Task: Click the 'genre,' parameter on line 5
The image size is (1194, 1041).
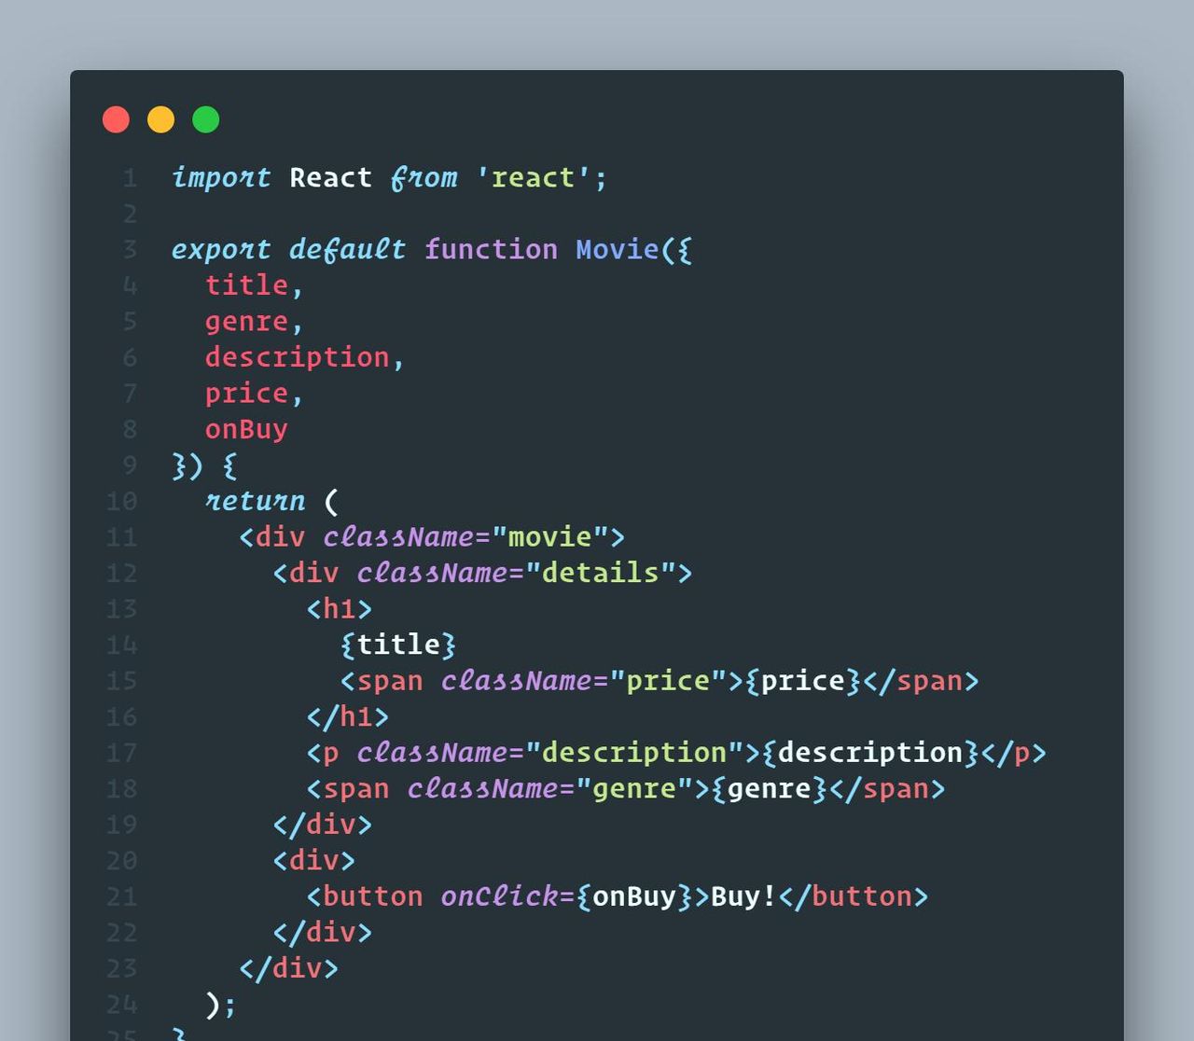Action: tap(254, 322)
